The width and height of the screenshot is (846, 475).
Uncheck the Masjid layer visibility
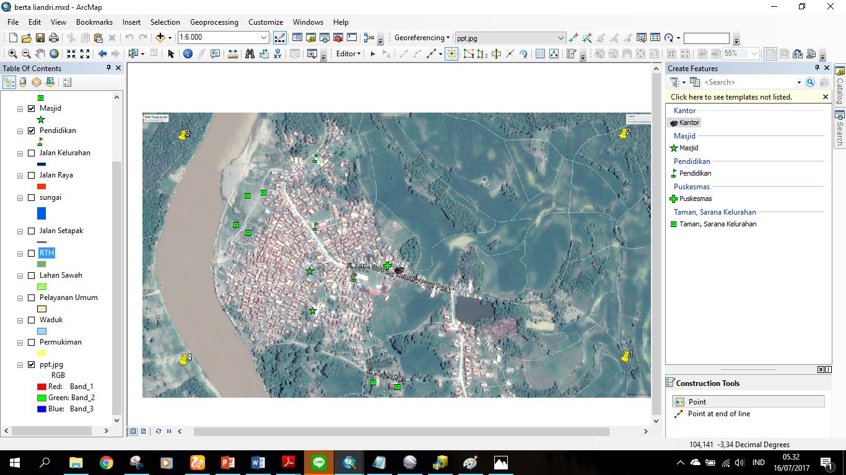click(30, 108)
